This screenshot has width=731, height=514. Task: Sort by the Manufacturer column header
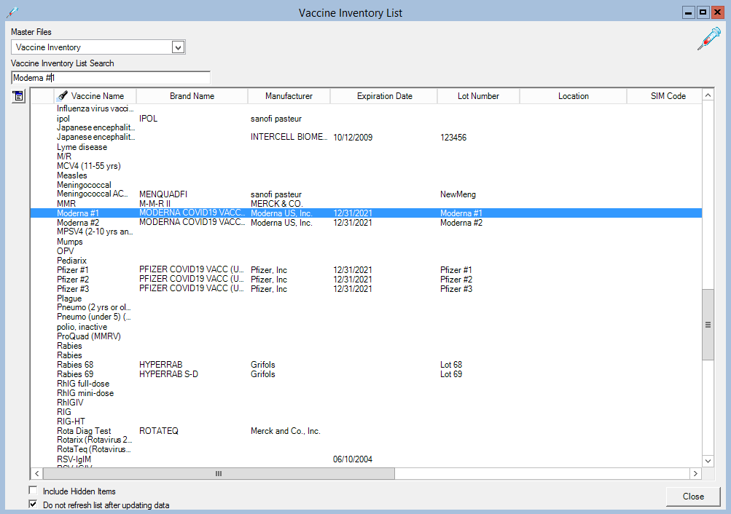289,96
